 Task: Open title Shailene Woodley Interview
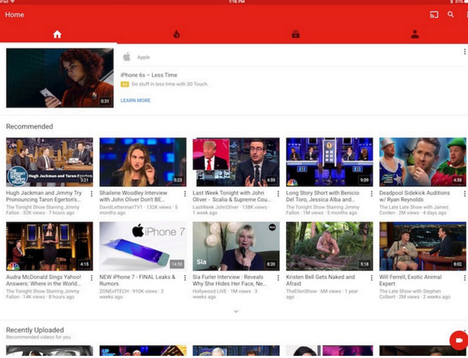pos(134,196)
